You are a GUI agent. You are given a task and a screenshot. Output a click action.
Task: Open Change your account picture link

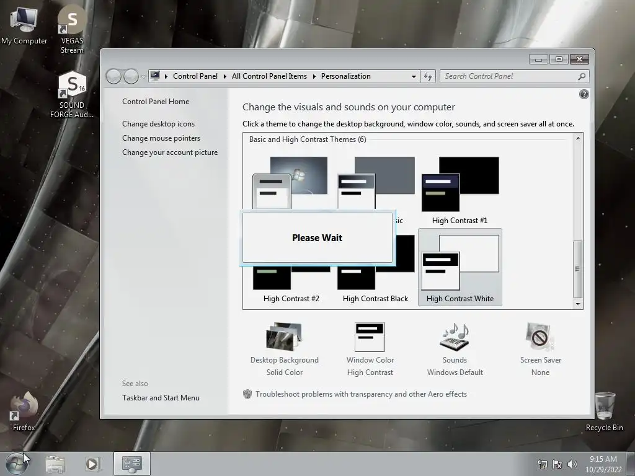pyautogui.click(x=170, y=152)
